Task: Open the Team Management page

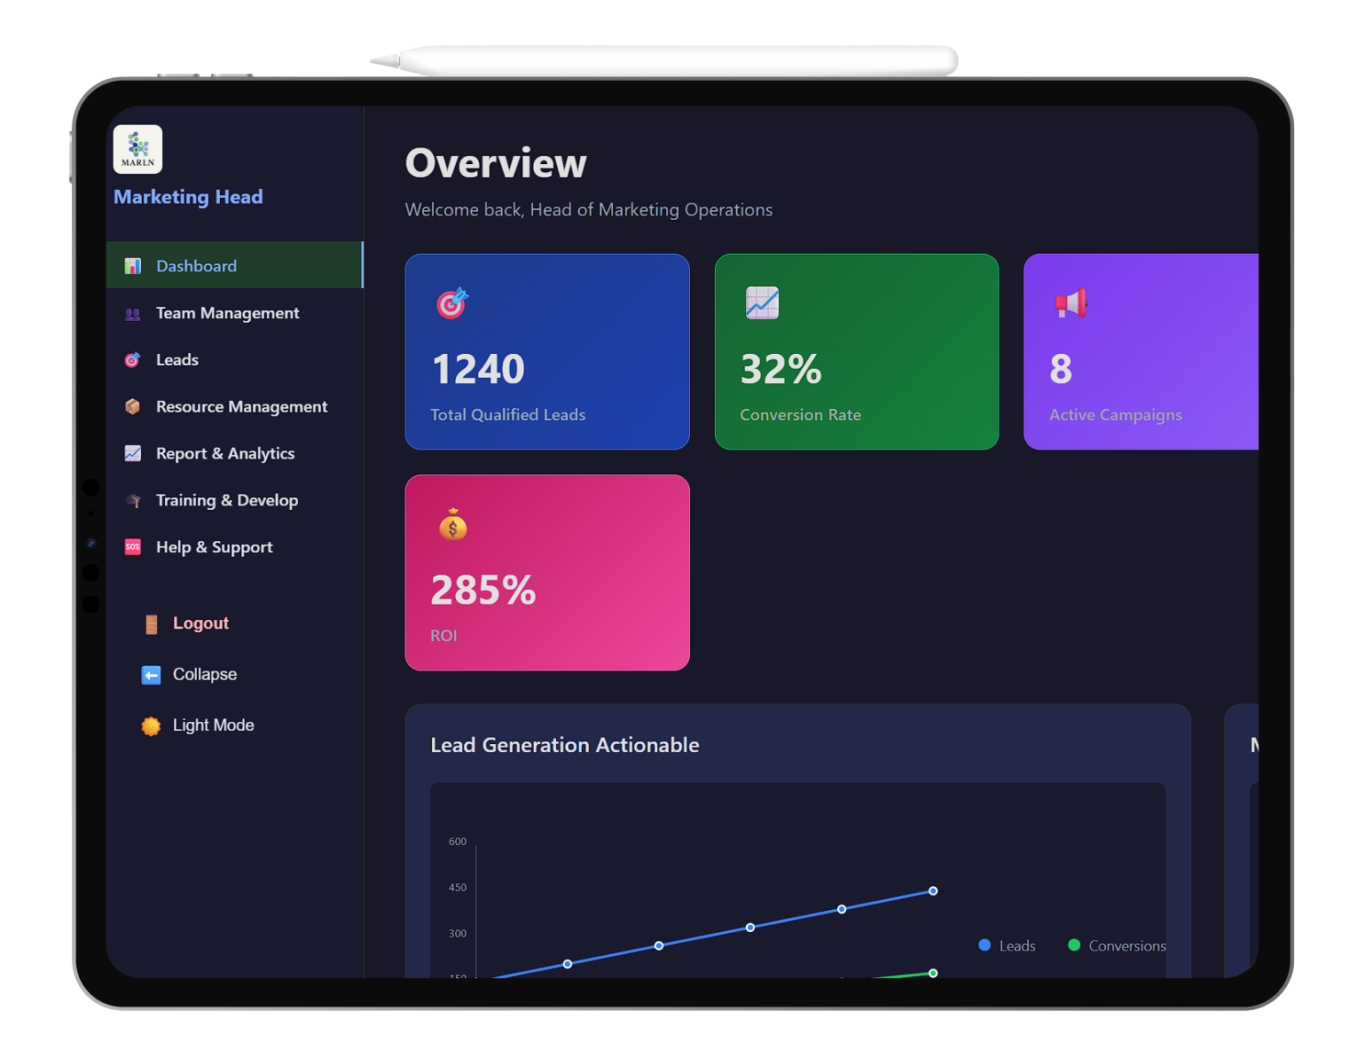Action: (227, 313)
